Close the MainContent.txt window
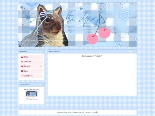The width and height of the screenshot is (155, 116). 135,51
